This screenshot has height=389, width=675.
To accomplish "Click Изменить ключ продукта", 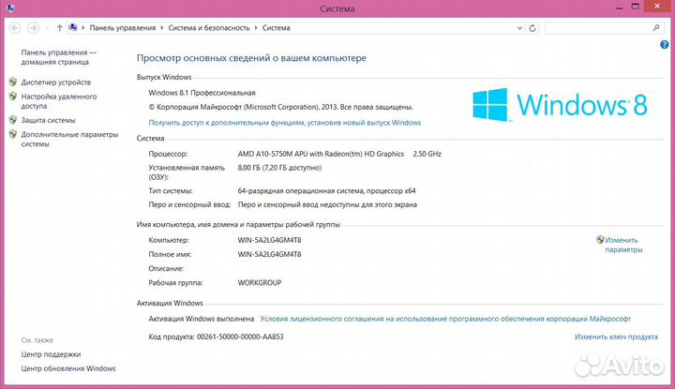I will [x=616, y=337].
